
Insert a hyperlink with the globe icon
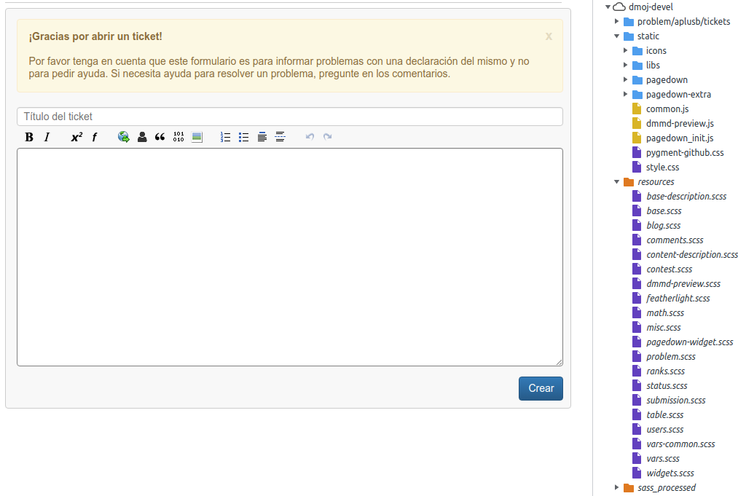123,137
